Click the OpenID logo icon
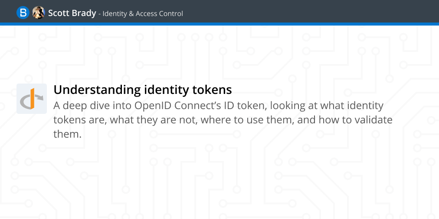Viewport: 439px width, 219px height. tap(32, 99)
